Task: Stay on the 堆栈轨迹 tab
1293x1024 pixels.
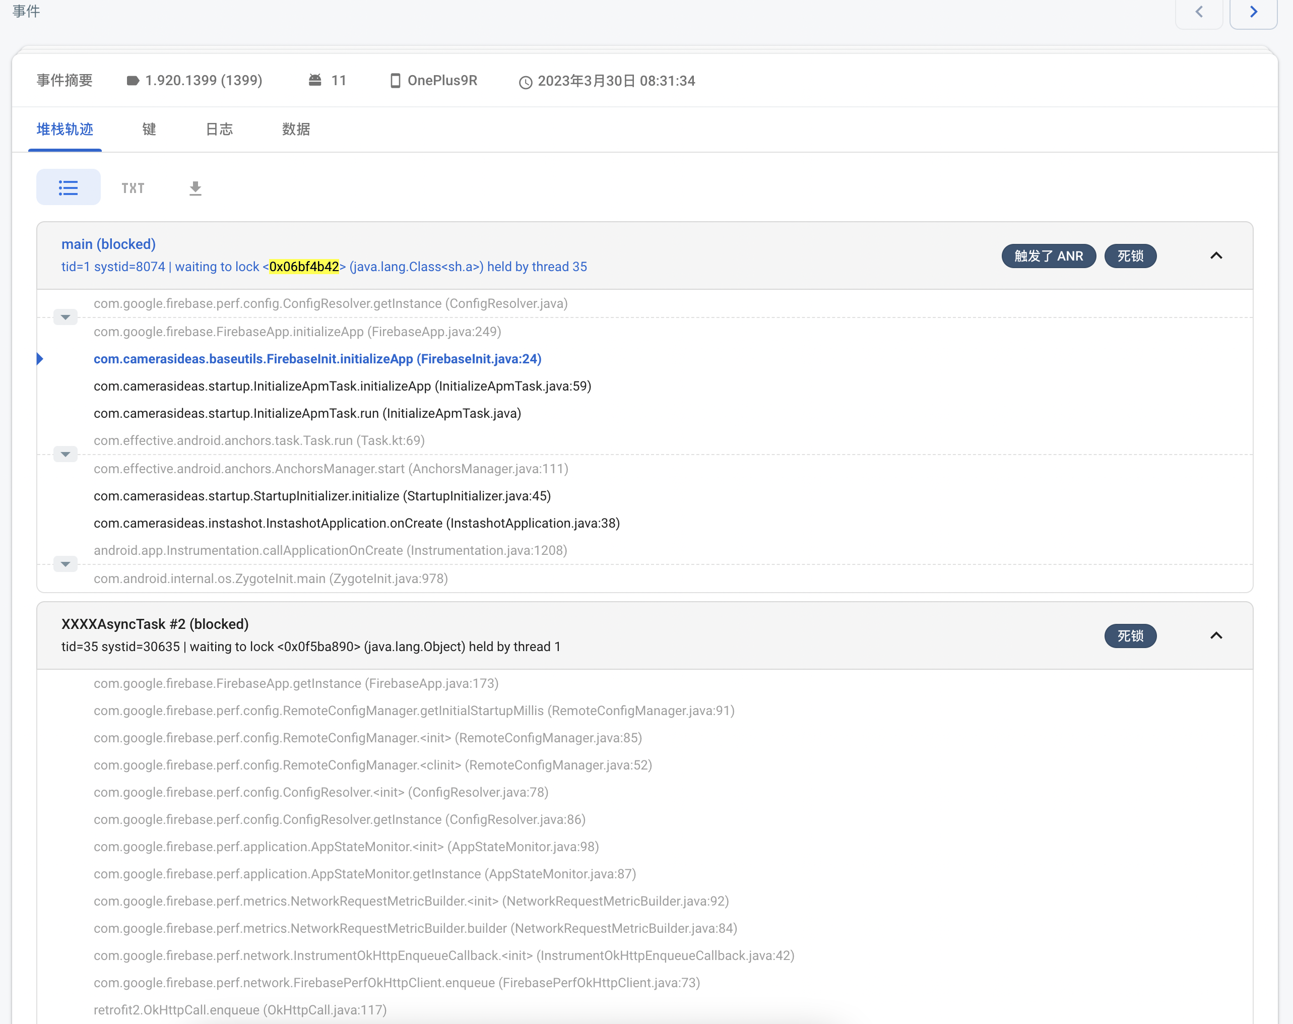Action: (x=64, y=130)
